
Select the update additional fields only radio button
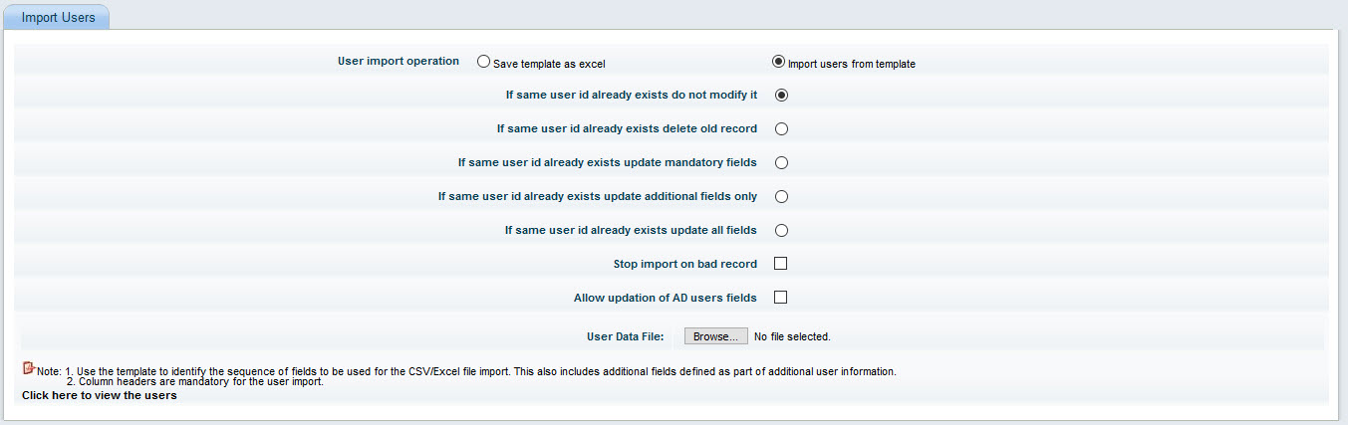(781, 197)
